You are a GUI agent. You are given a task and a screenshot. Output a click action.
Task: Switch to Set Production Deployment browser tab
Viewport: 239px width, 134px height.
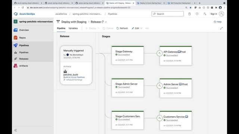[x=181, y=3]
